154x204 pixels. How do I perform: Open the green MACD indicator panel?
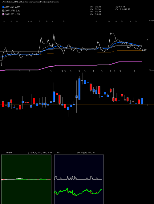[26, 179]
